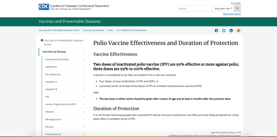Click bullet 'The last dose in either series'

point(165,99)
